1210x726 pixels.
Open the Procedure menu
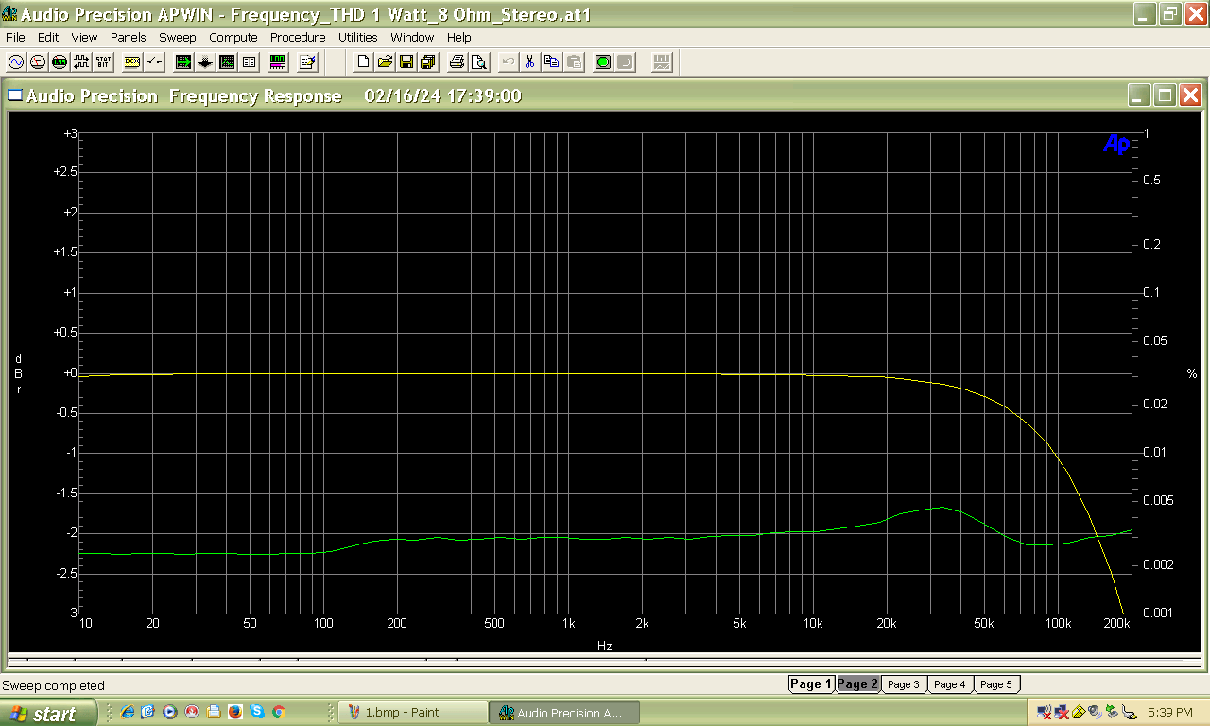298,37
